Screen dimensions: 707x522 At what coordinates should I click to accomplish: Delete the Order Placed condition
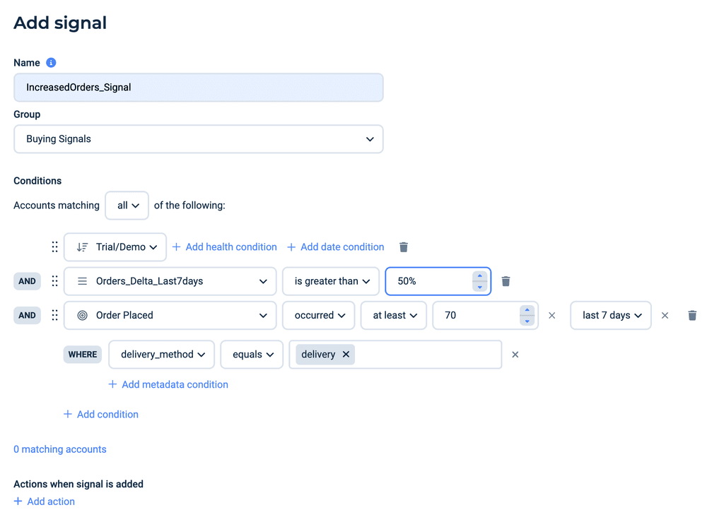click(692, 315)
